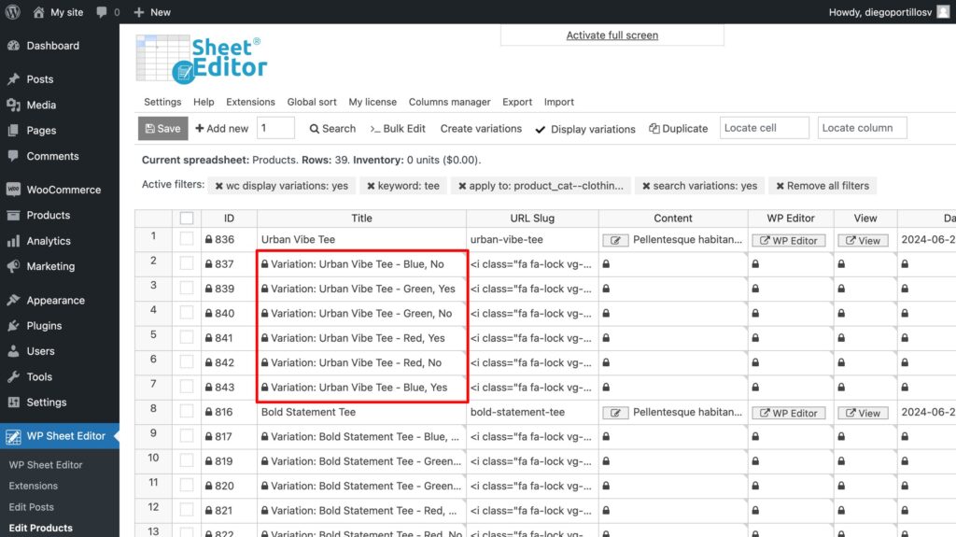
Task: Open the Export menu
Action: click(517, 102)
